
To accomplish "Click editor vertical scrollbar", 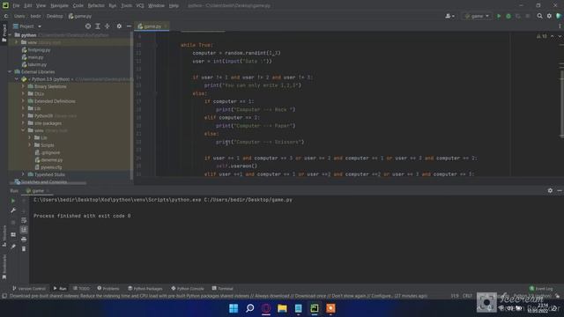I will click(x=561, y=104).
